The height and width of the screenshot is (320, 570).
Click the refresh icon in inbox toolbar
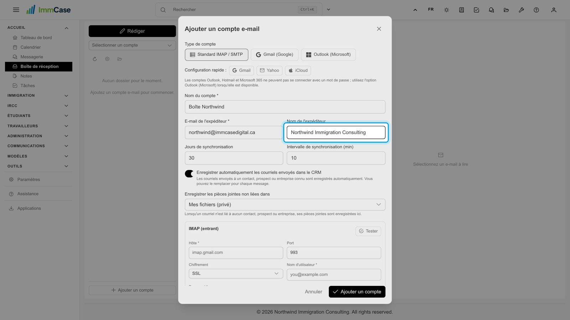point(95,59)
